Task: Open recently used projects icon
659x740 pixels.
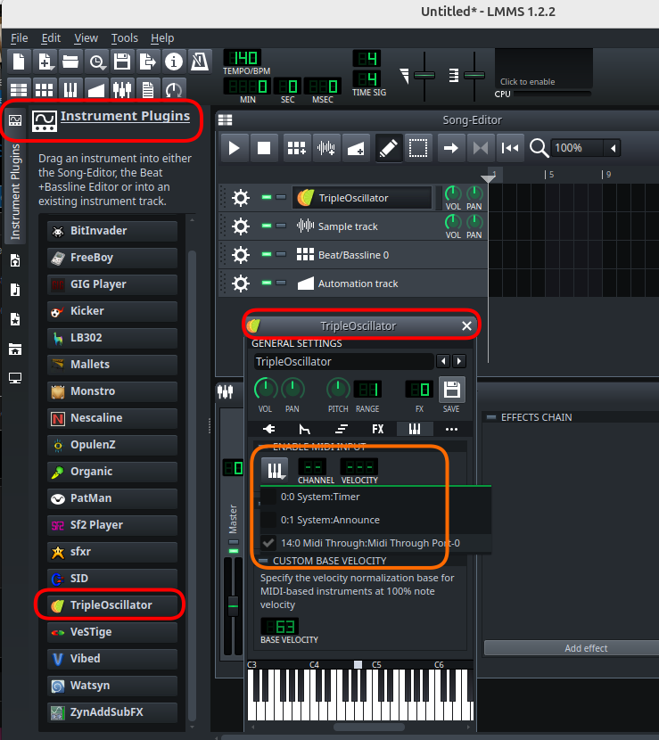Action: (97, 62)
